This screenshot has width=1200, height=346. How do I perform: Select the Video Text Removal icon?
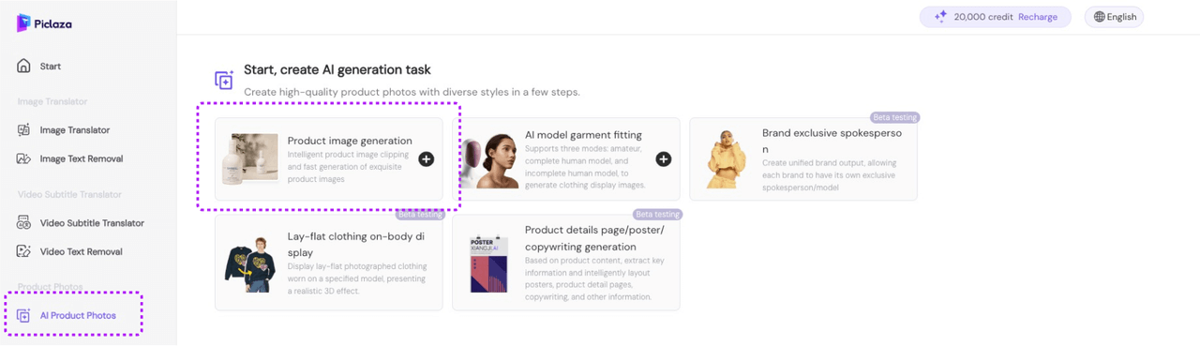(24, 251)
